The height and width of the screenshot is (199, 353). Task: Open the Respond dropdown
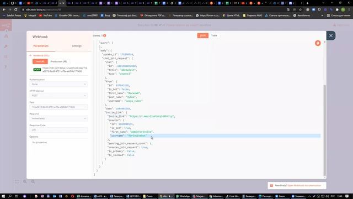(x=59, y=118)
